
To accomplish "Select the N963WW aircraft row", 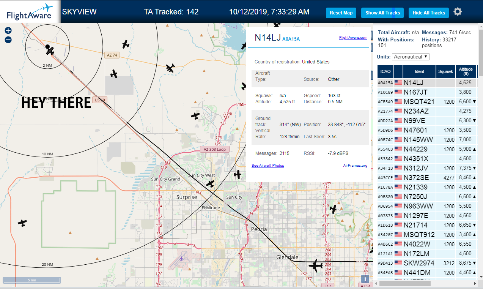I will (427, 206).
